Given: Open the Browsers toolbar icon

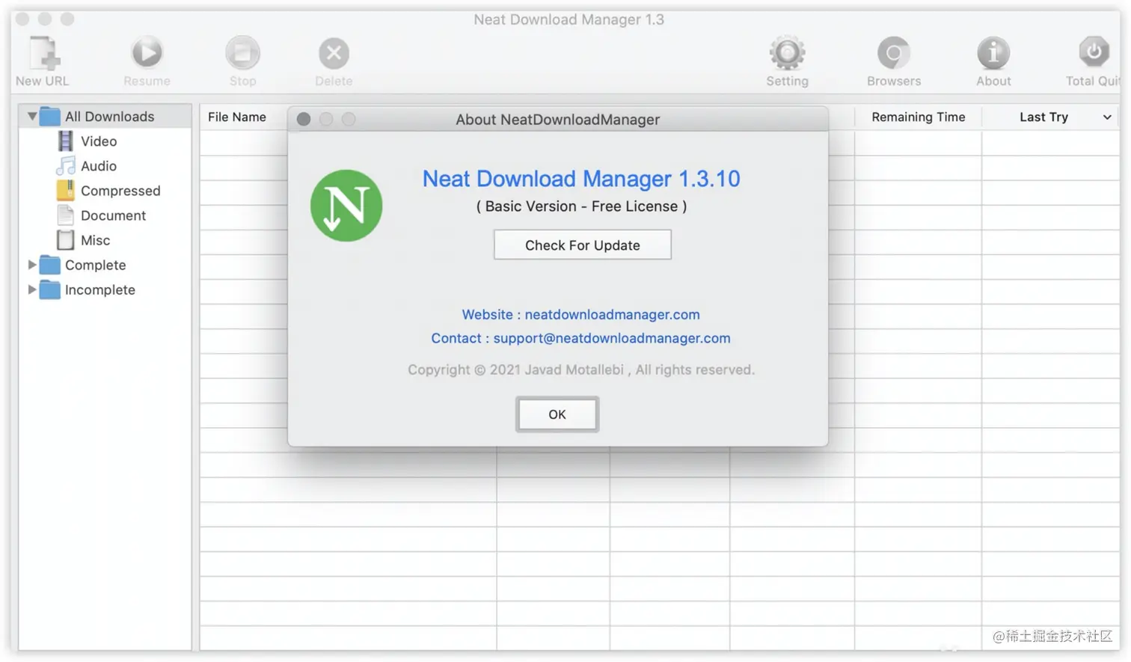Looking at the screenshot, I should pos(893,54).
